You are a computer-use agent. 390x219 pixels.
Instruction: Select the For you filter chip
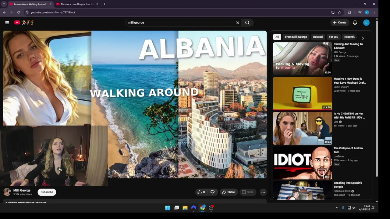coord(333,37)
